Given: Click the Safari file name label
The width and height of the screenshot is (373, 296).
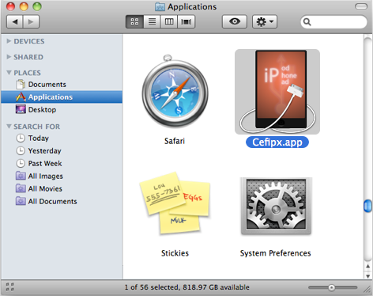Looking at the screenshot, I should [175, 141].
